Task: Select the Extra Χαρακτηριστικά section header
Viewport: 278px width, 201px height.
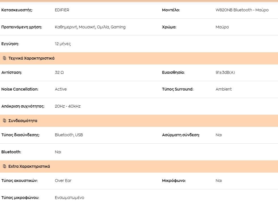Action: coord(139,166)
